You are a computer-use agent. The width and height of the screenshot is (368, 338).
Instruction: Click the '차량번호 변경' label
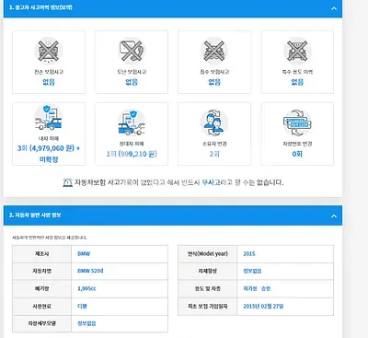(x=297, y=144)
